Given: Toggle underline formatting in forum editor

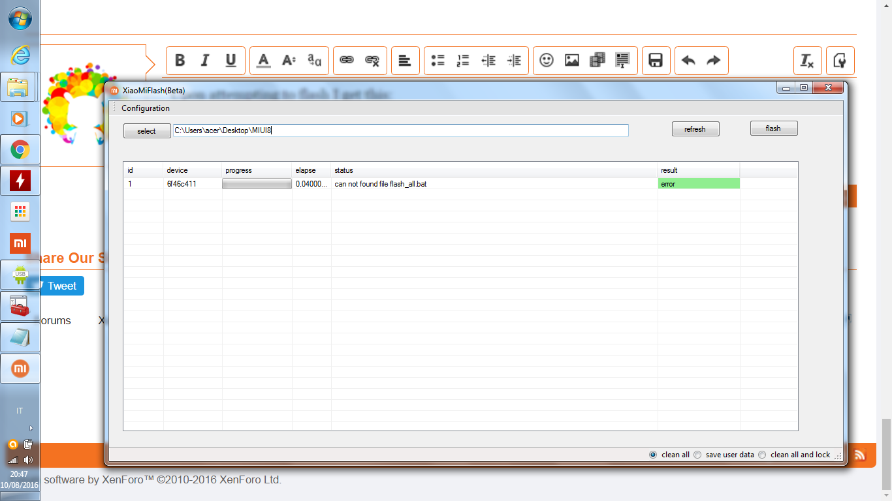Looking at the screenshot, I should click(x=231, y=61).
